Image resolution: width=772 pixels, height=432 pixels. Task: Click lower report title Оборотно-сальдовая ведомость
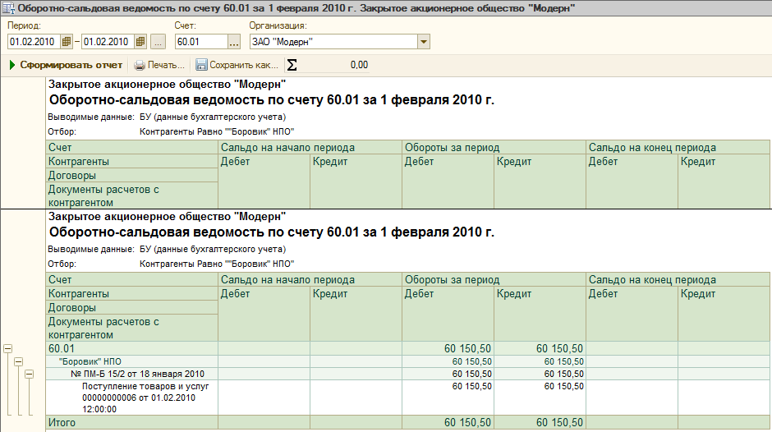click(271, 232)
